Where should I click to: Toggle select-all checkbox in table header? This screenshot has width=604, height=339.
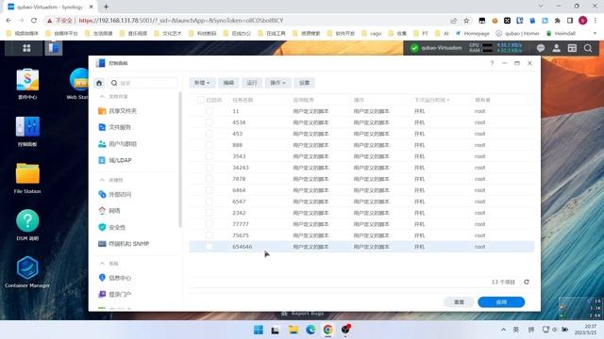(200, 100)
